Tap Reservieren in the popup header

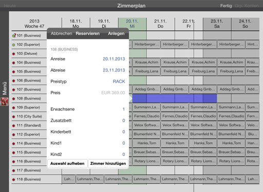click(x=88, y=33)
